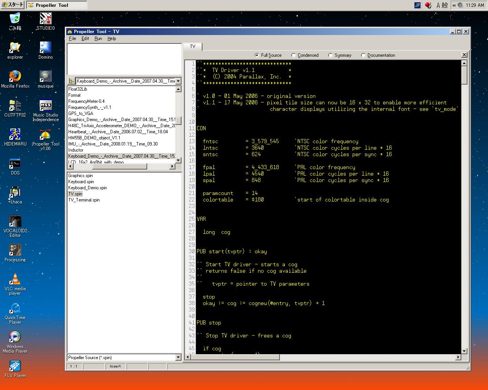Image resolution: width=488 pixels, height=390 pixels.
Task: Click the TV editor tab
Action: [x=193, y=46]
